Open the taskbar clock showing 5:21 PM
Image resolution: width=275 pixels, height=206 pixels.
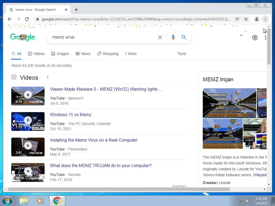tap(261, 201)
